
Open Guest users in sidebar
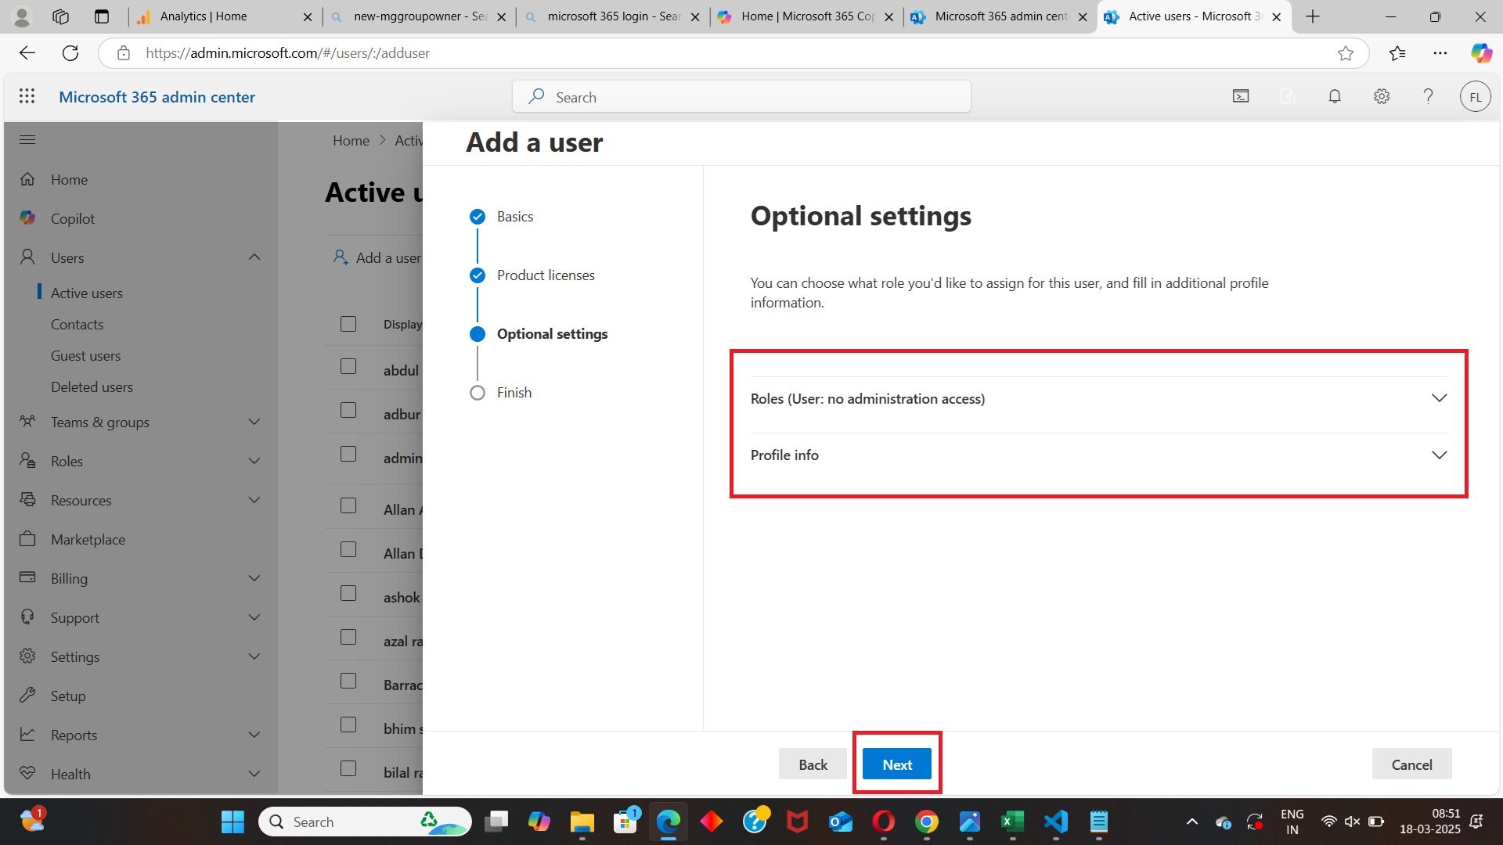[85, 356]
